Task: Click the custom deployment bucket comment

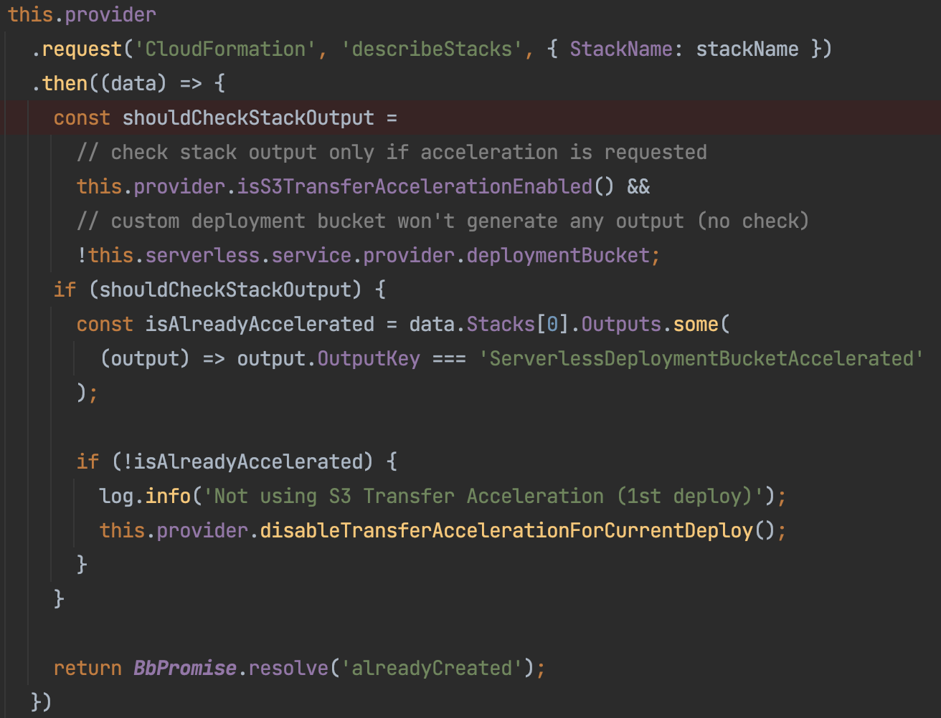Action: click(x=443, y=221)
